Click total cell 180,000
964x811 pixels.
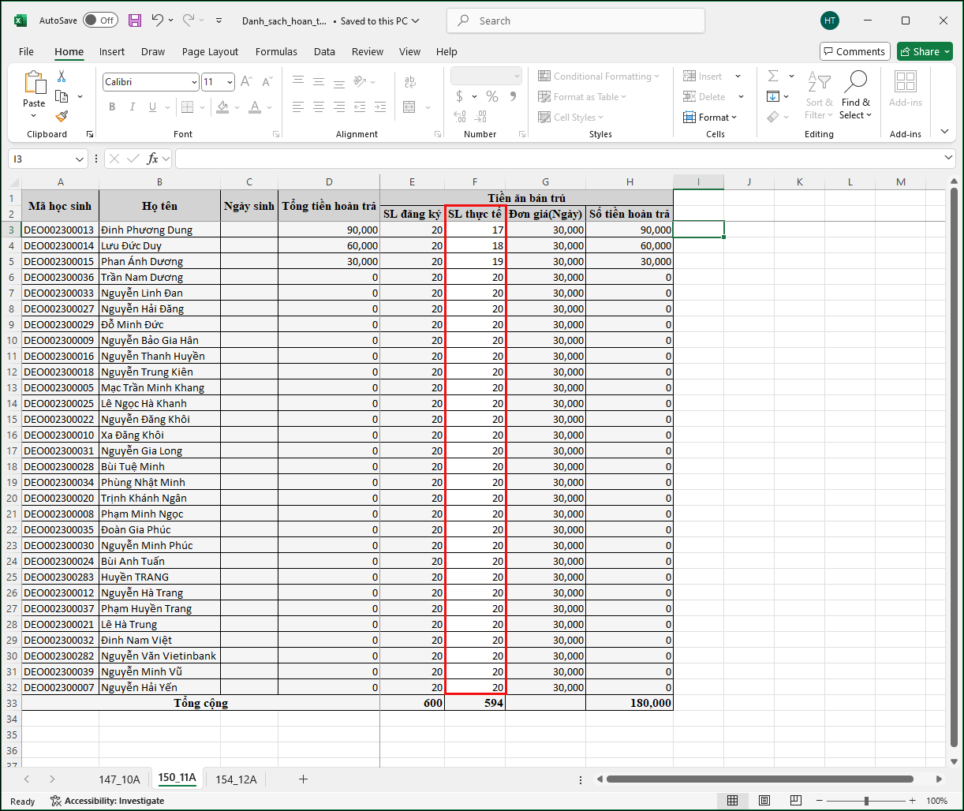[x=629, y=703]
